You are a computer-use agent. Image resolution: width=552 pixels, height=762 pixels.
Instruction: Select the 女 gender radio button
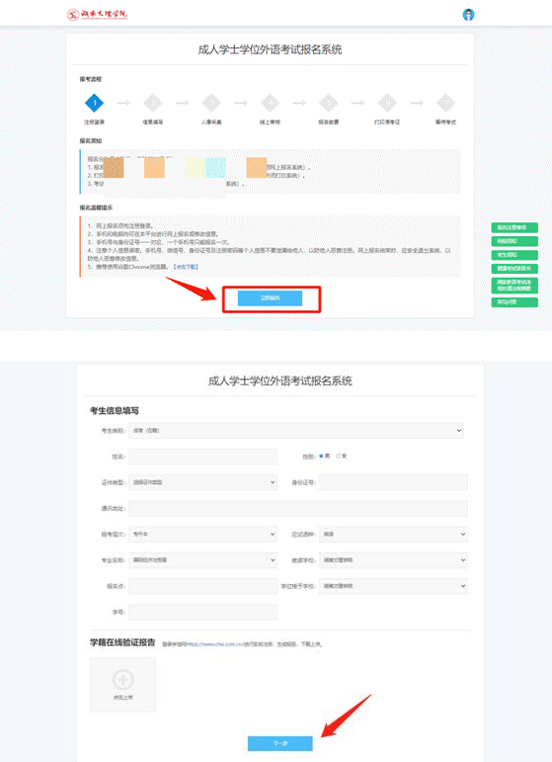pos(339,457)
